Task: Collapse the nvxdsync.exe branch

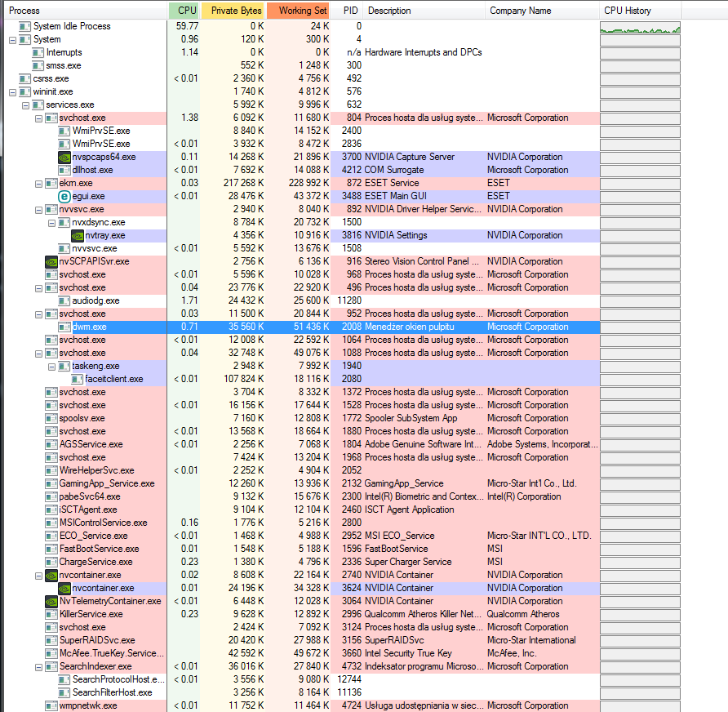Action: click(x=51, y=223)
